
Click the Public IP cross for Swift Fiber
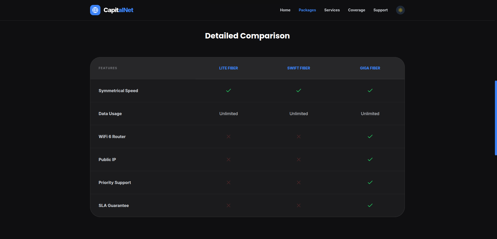(299, 160)
